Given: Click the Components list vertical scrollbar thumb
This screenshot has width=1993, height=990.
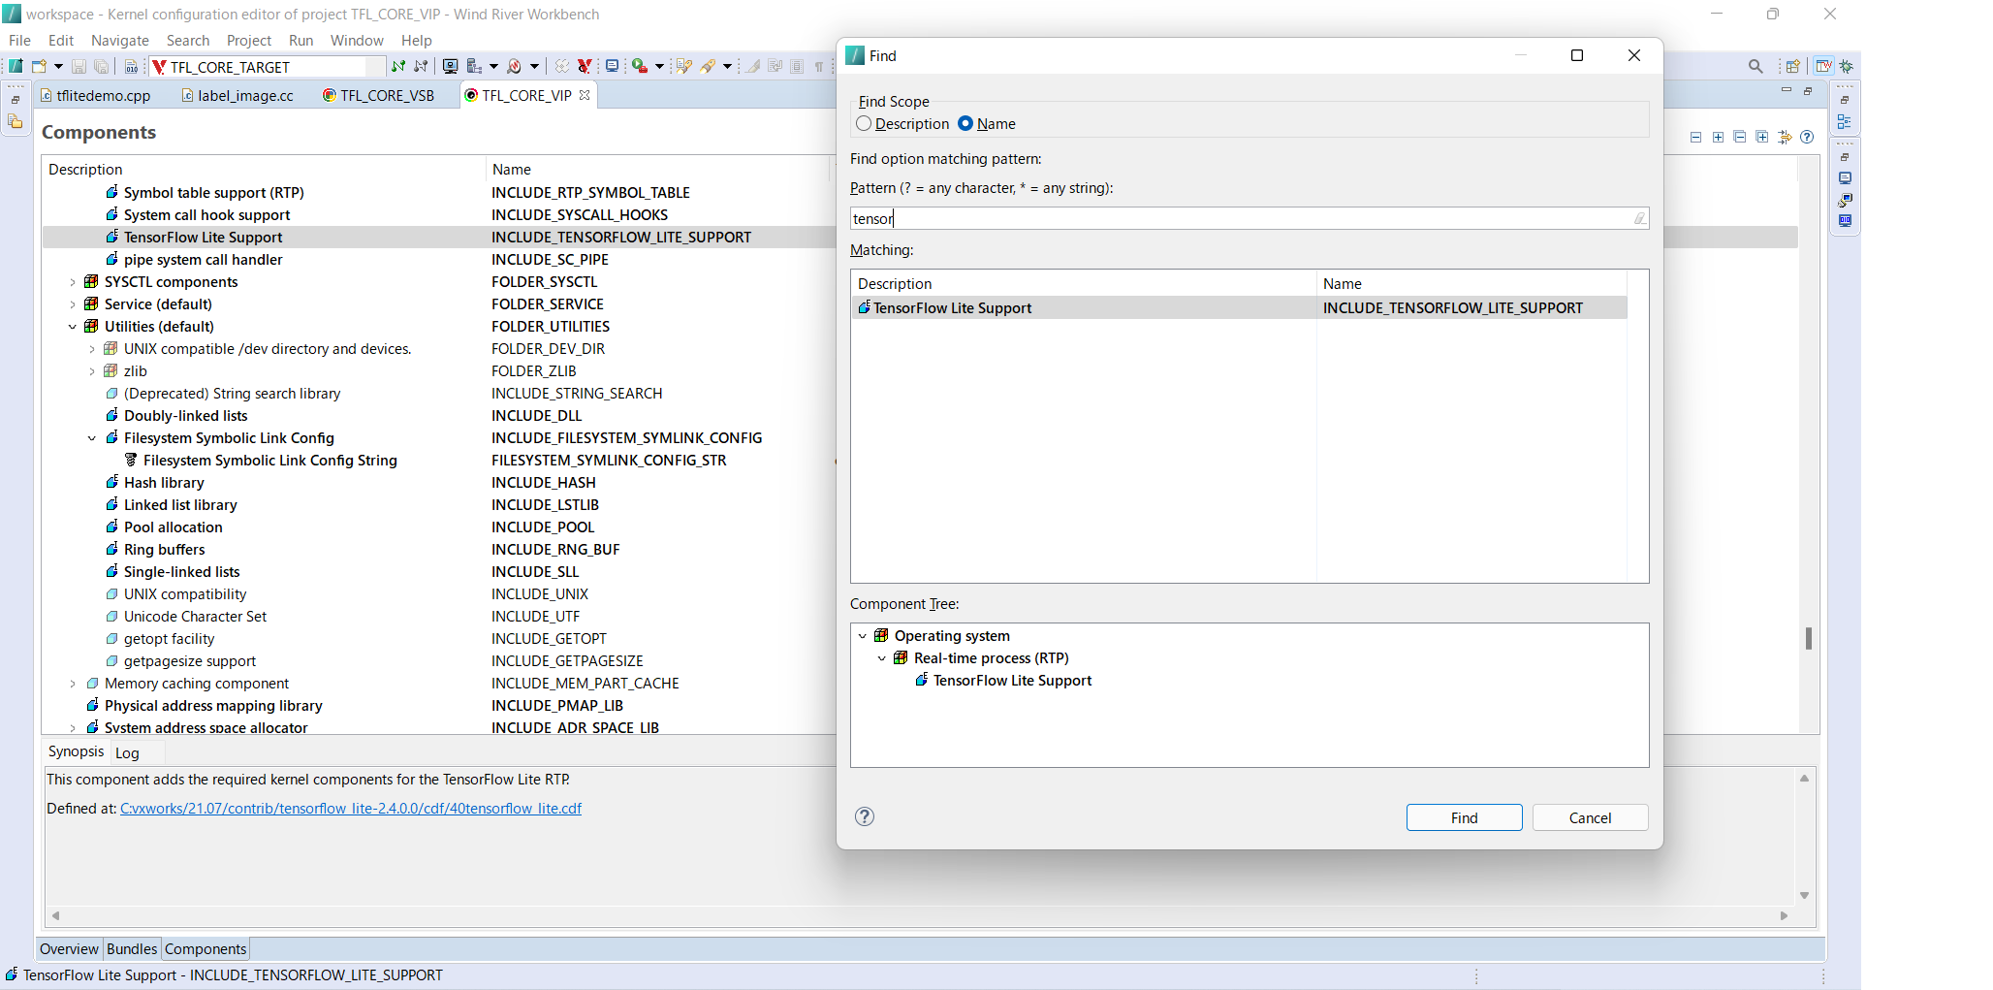Looking at the screenshot, I should click(x=1808, y=638).
